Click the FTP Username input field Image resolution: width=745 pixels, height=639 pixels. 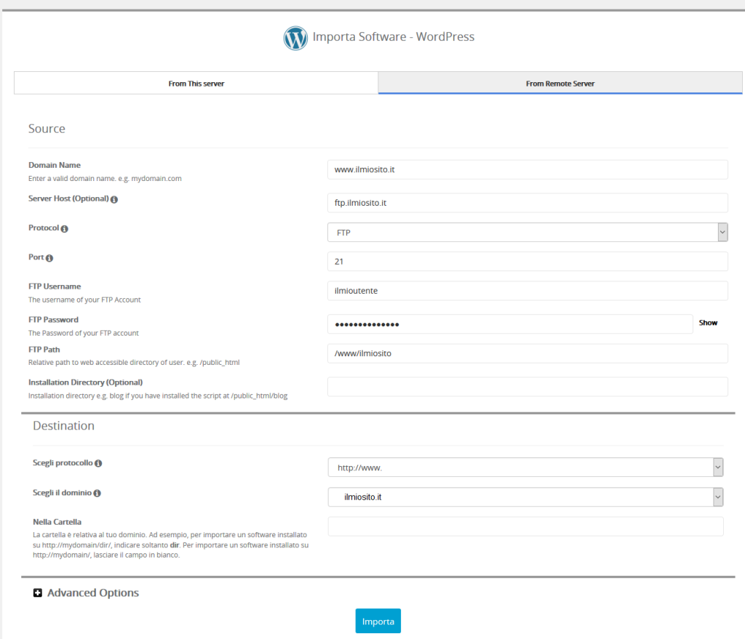[527, 291]
